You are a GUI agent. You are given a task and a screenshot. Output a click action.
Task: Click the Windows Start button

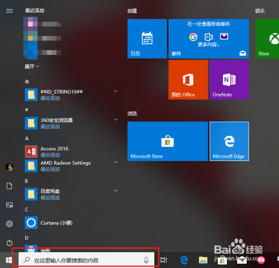(x=9, y=260)
